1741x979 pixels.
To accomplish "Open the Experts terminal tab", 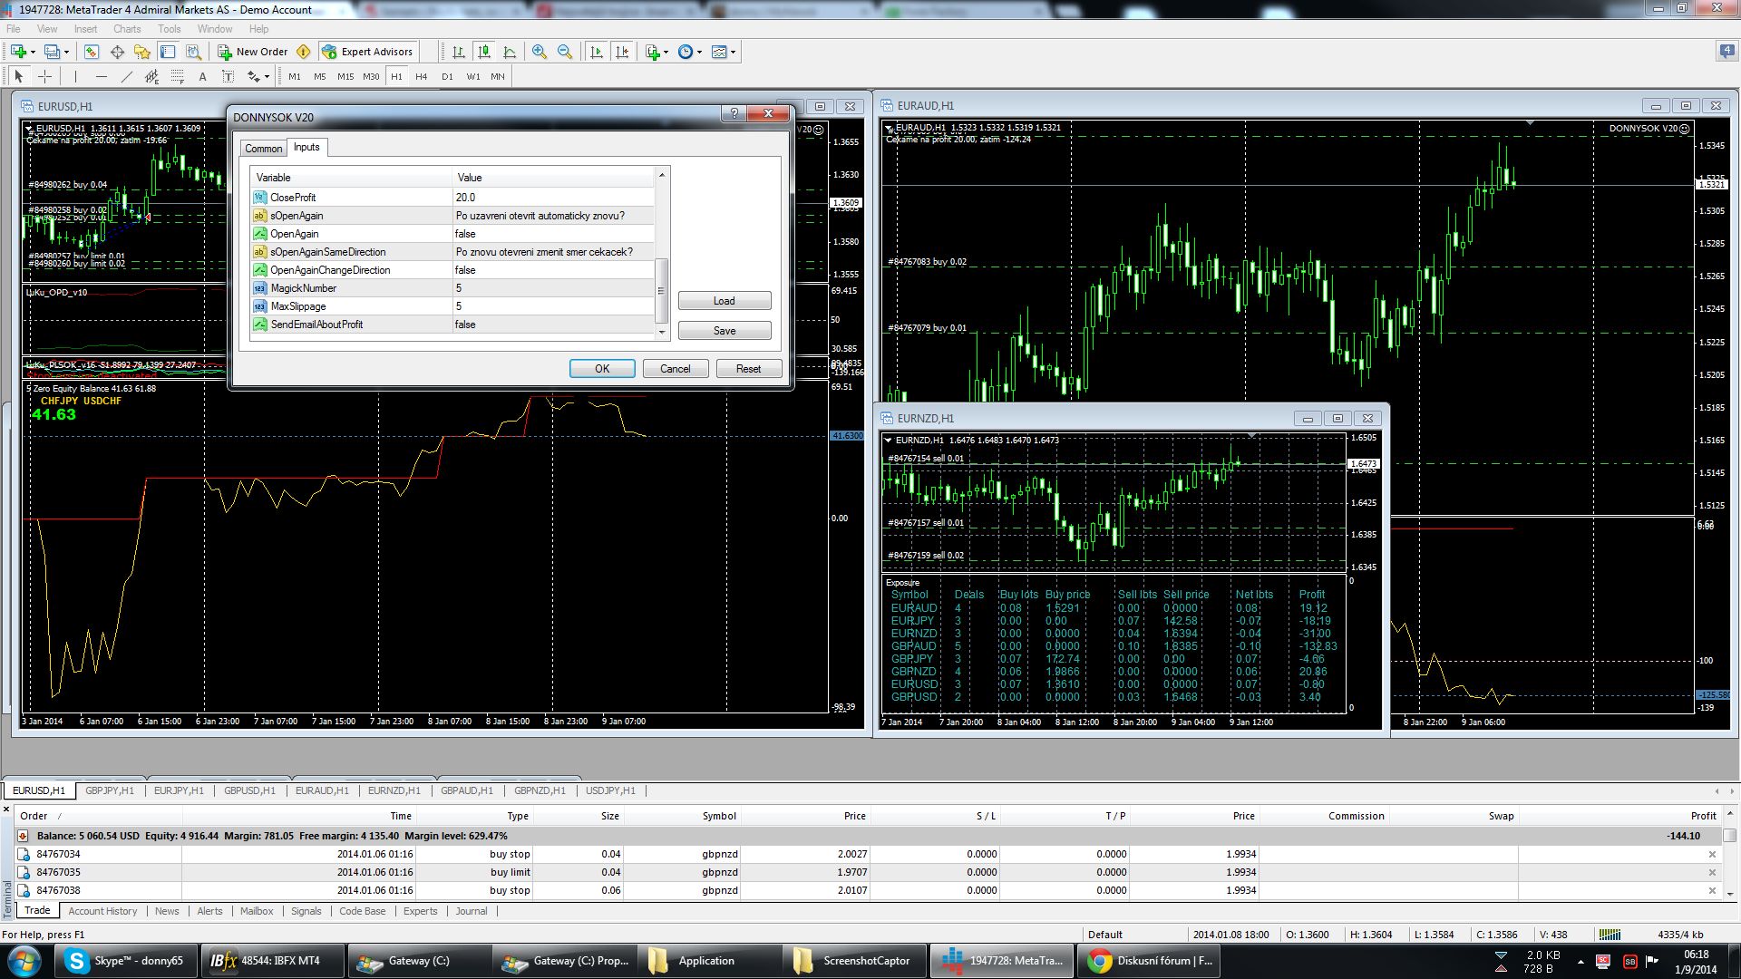I will (420, 911).
